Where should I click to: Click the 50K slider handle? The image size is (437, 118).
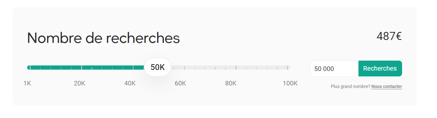(x=158, y=67)
